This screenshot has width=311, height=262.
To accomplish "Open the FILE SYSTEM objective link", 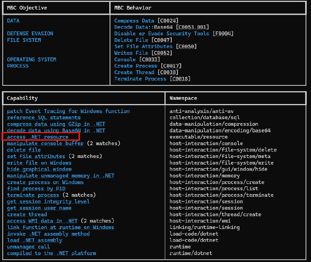I will point(24,40).
